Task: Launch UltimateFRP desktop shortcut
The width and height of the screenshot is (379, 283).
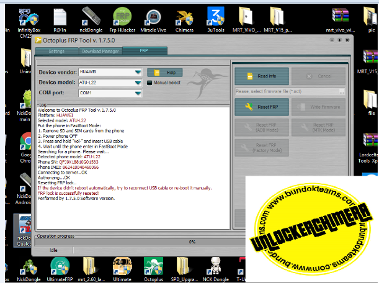Action: [60, 269]
